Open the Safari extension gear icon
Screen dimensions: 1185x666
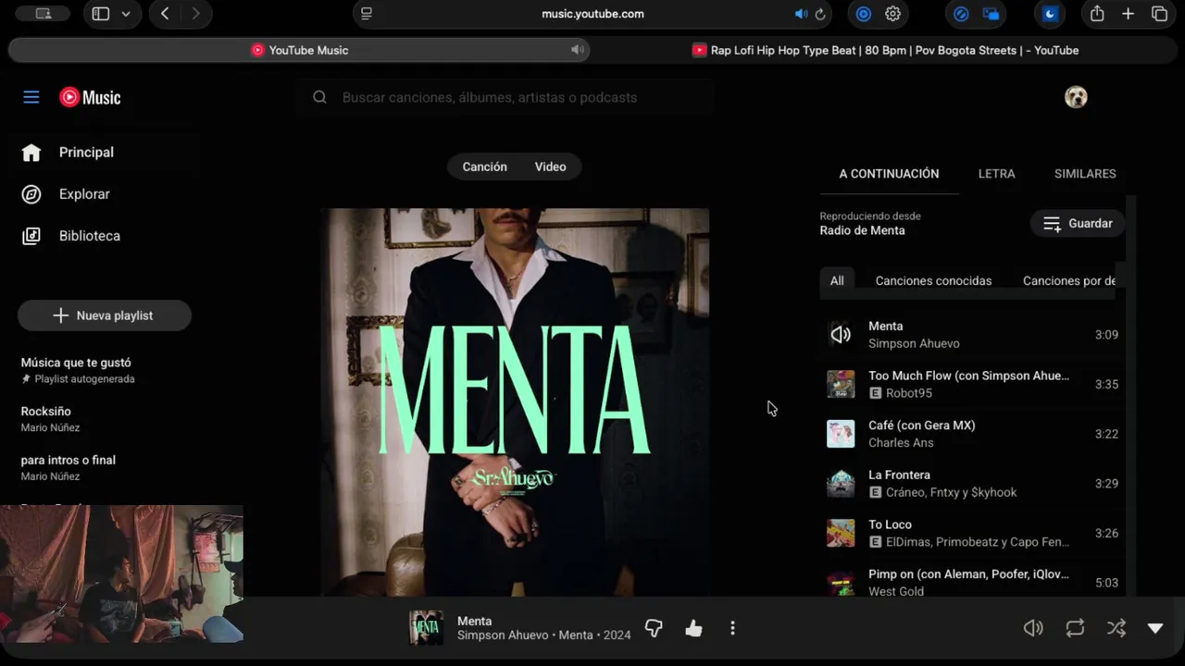[893, 14]
